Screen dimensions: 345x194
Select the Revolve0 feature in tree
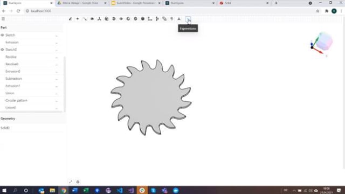pyautogui.click(x=12, y=64)
